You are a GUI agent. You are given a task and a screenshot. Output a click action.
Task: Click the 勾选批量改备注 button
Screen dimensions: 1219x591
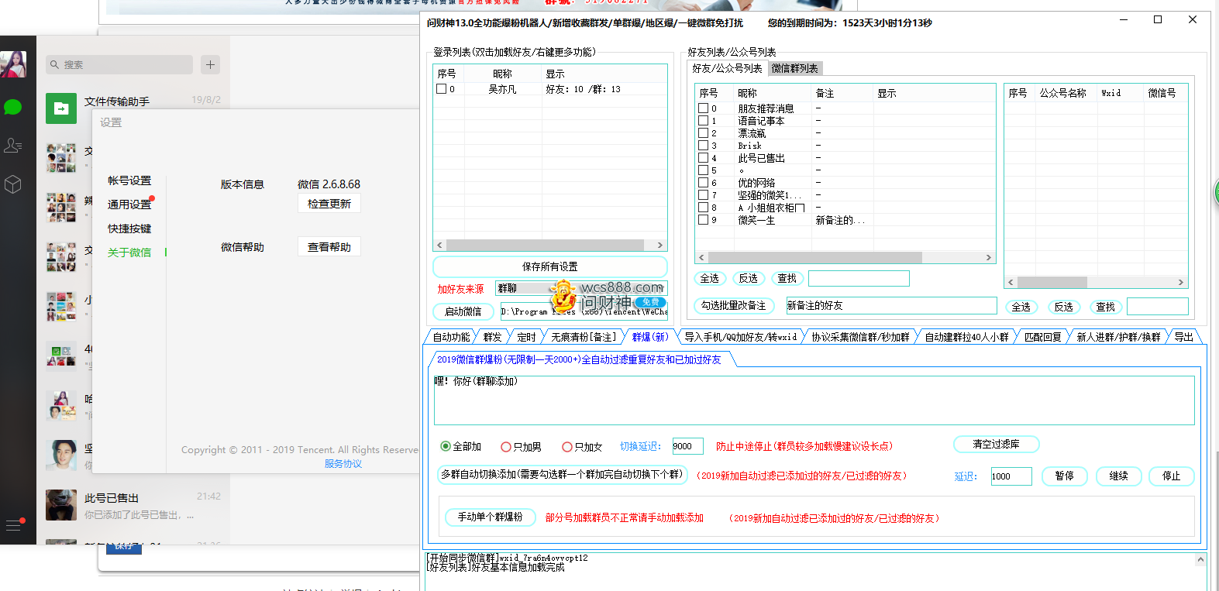pos(733,305)
